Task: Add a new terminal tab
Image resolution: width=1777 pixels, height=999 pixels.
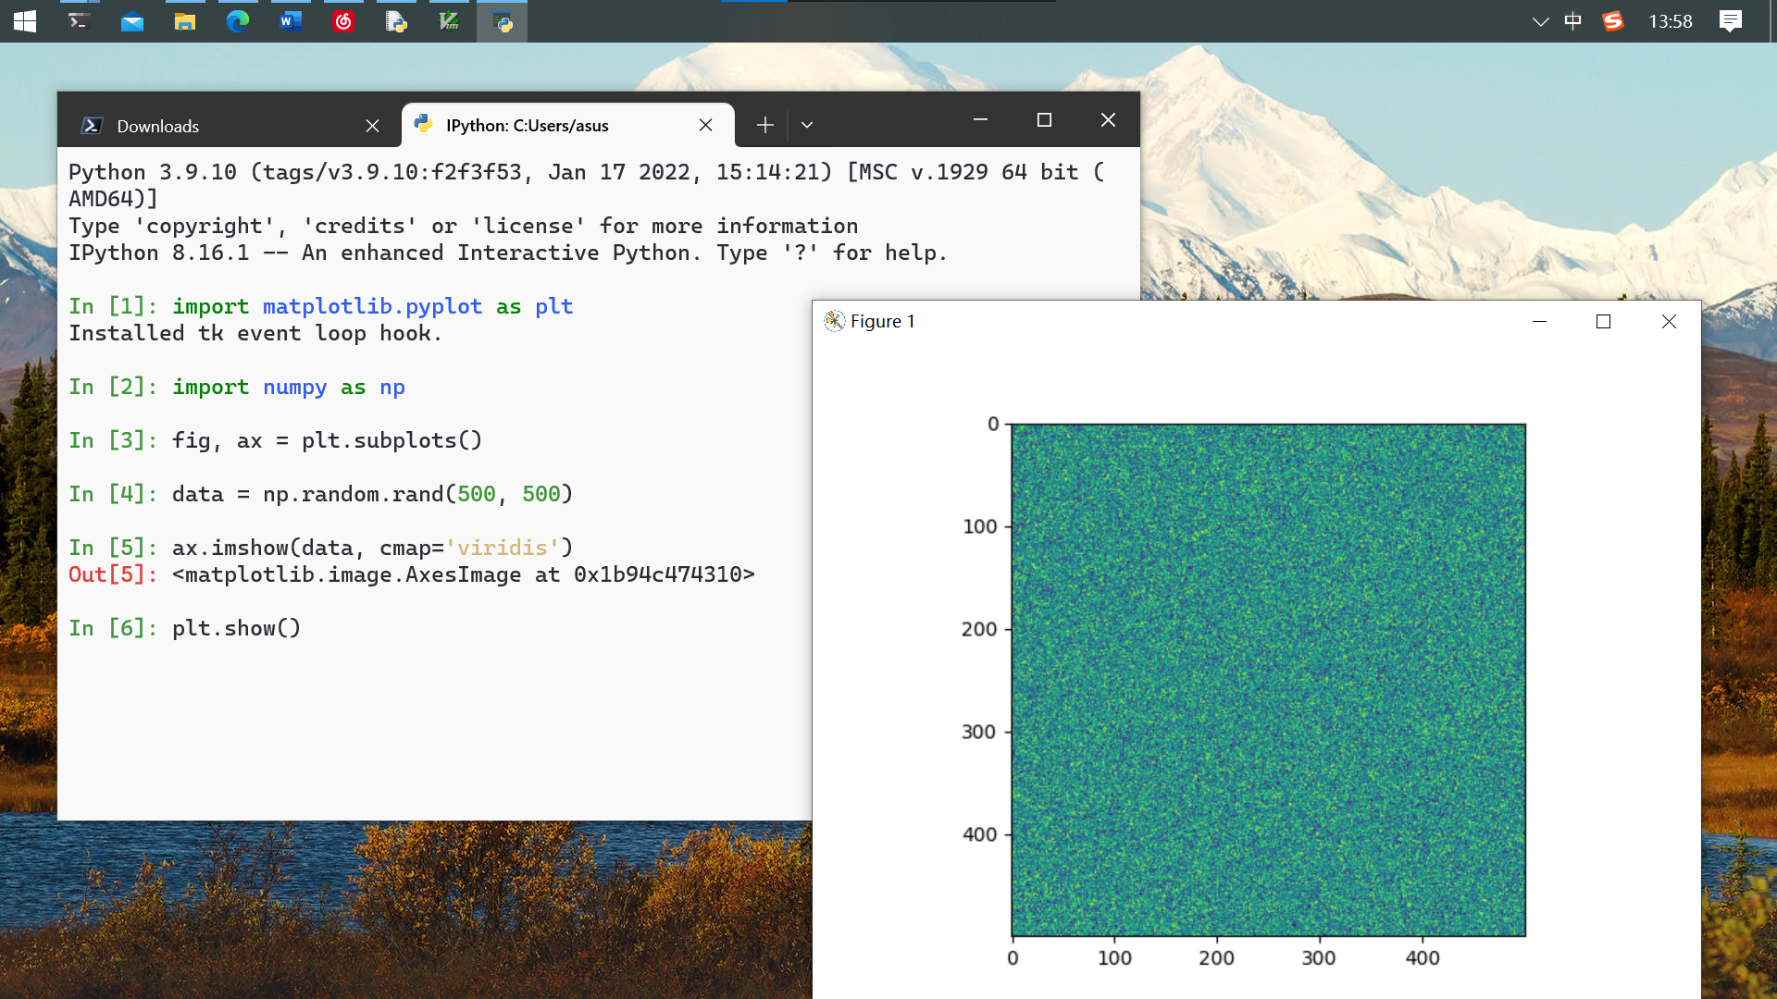Action: (x=764, y=125)
